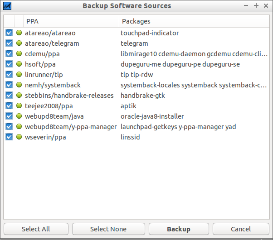Toggle the cdemu/ppa checkbox
273x240 pixels.
tap(9, 53)
